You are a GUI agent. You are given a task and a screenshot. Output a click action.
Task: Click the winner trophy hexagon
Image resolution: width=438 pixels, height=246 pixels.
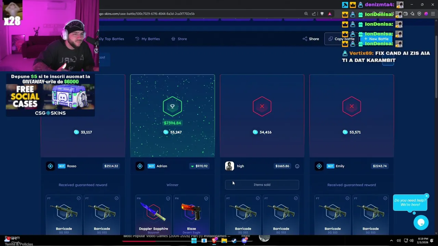(172, 106)
